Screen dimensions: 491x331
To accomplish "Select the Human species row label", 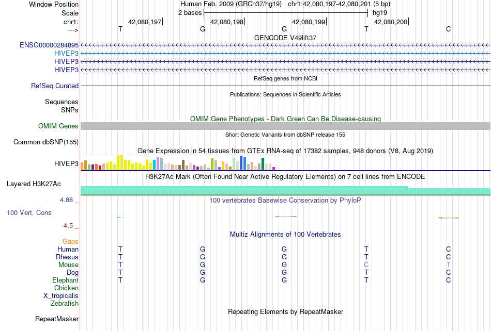I will (68, 249).
